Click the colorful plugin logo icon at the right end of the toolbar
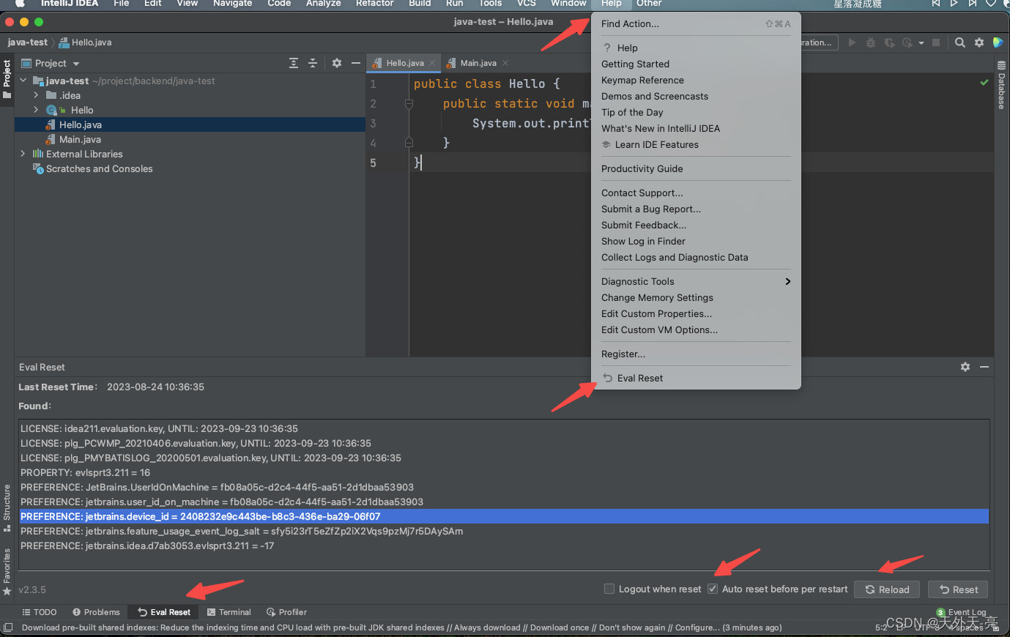The height and width of the screenshot is (637, 1010). pyautogui.click(x=998, y=42)
